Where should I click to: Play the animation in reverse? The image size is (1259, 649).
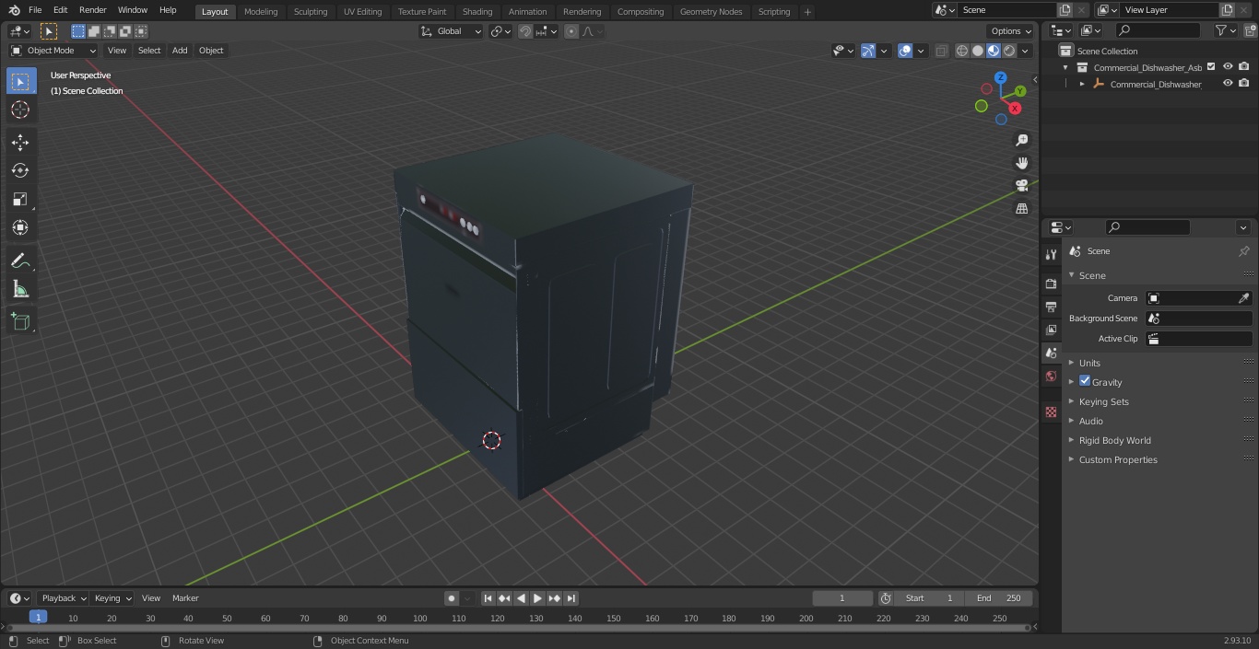pyautogui.click(x=521, y=598)
